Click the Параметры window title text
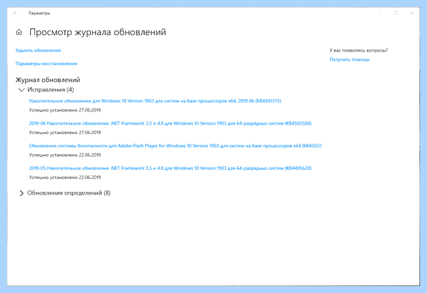The width and height of the screenshot is (427, 293). 39,13
